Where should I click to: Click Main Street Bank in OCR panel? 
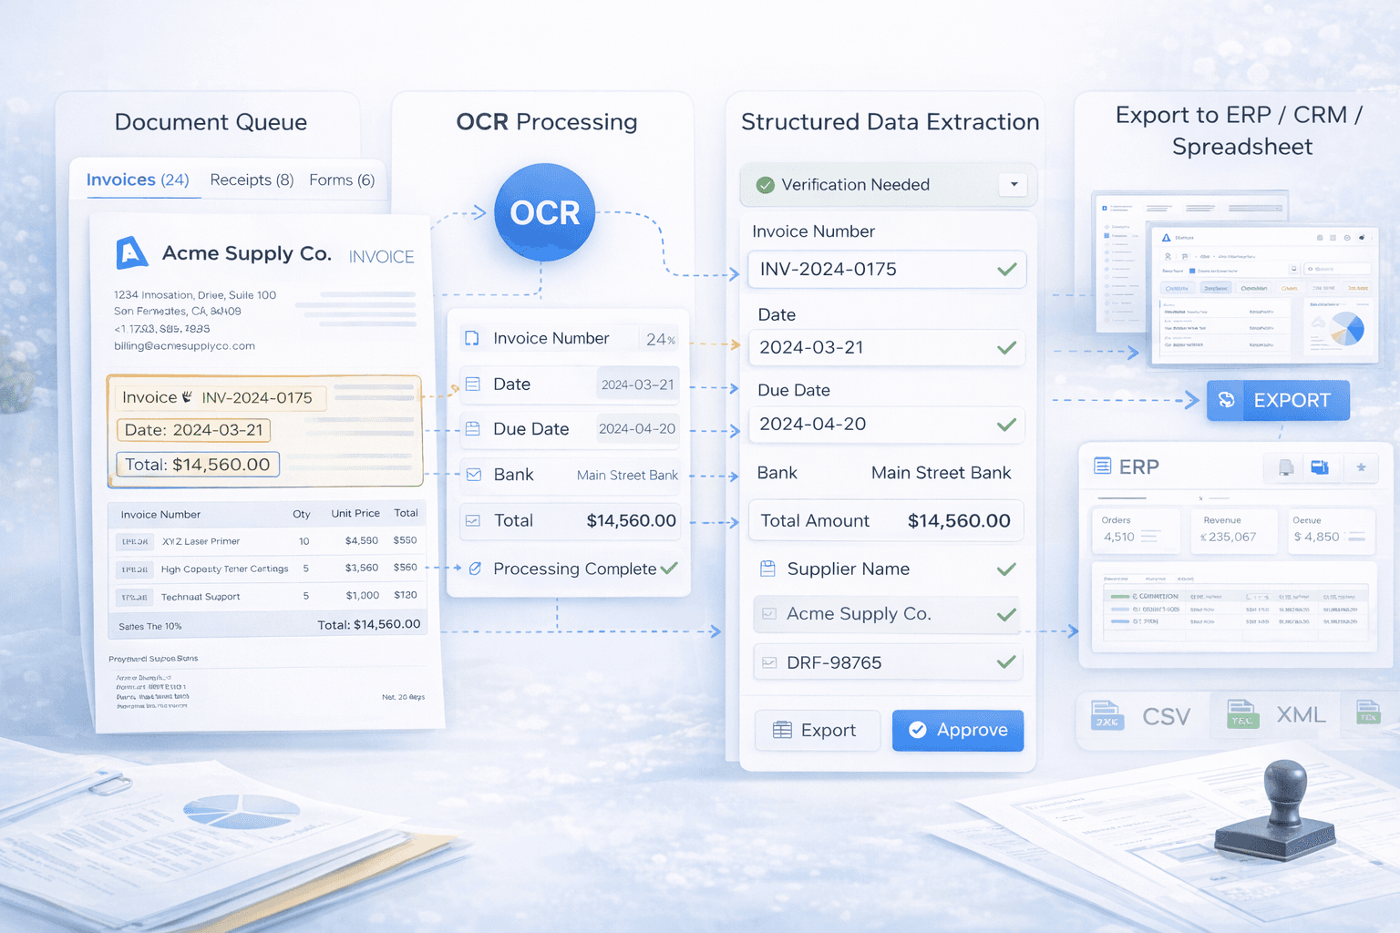click(x=627, y=475)
